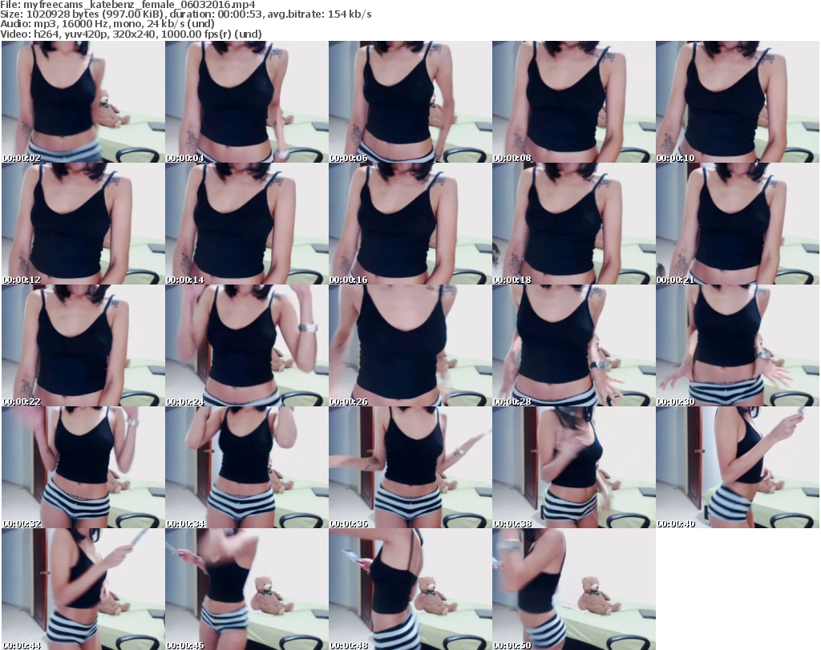Click the frame marked 00:00:06

(410, 102)
